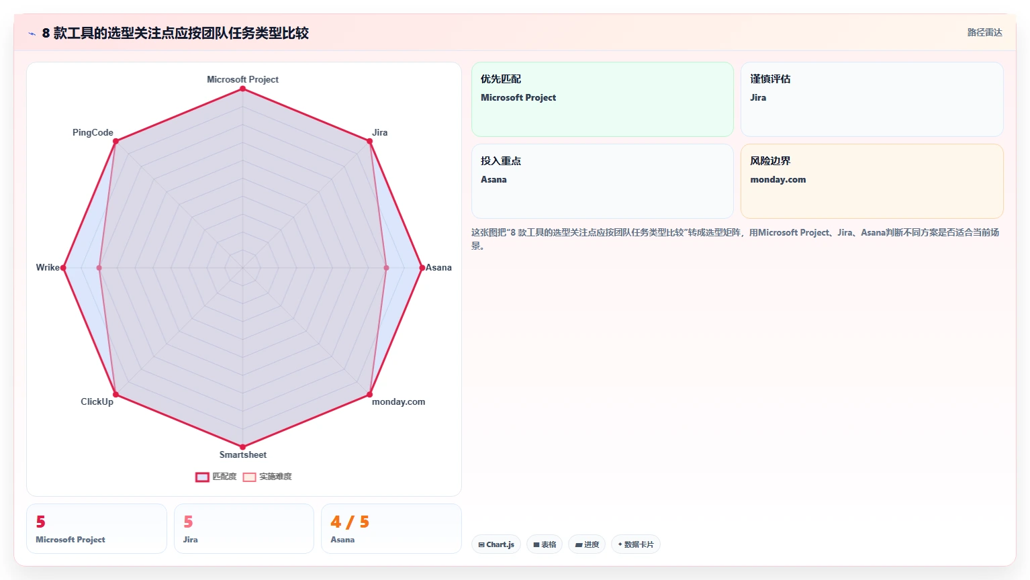Click the monday.com radar data point
1030x580 pixels.
tap(369, 395)
